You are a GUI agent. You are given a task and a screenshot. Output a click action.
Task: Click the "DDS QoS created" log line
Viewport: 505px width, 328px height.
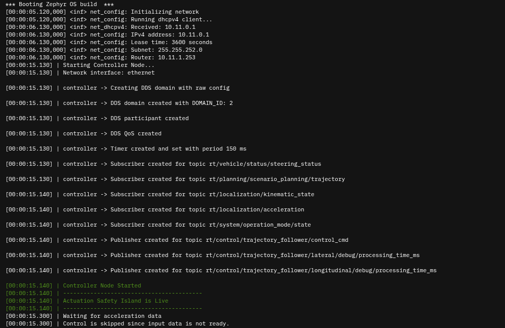point(83,133)
